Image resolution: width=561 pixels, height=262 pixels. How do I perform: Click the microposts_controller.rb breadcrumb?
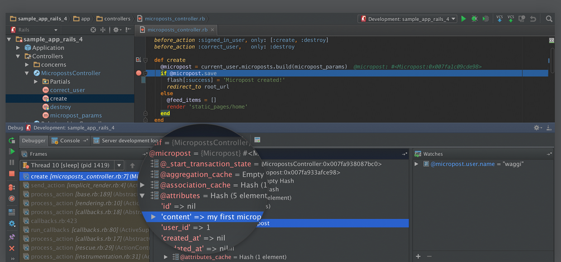(x=171, y=19)
